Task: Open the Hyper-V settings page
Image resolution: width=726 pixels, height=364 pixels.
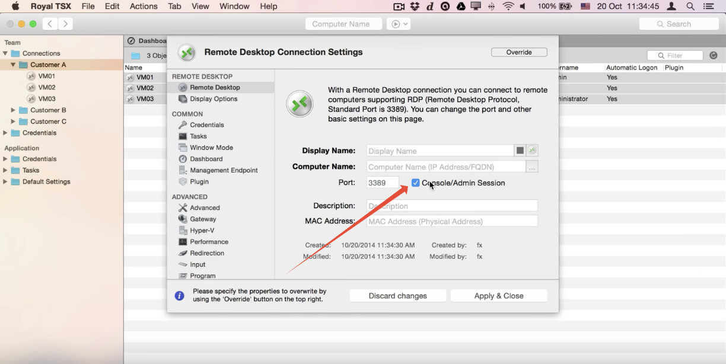Action: (x=202, y=231)
